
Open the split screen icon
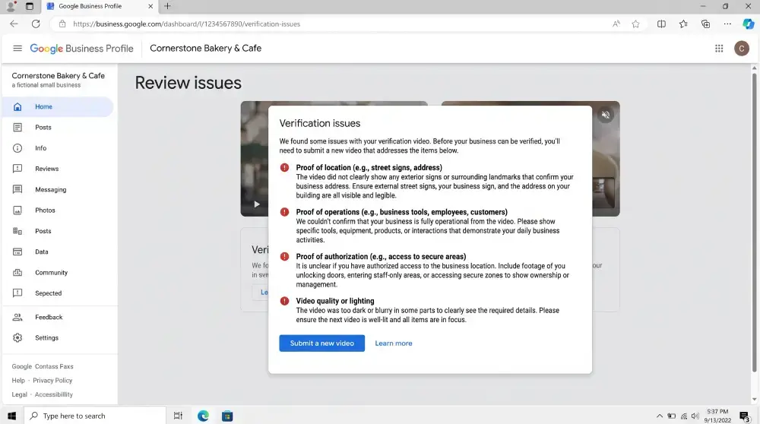661,24
